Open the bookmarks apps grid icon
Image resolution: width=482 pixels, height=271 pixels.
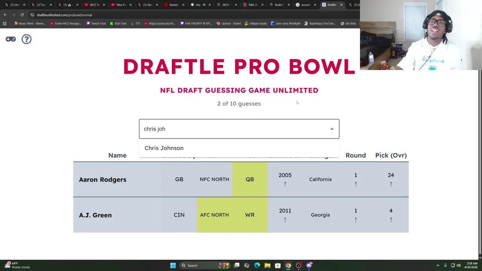pos(5,23)
